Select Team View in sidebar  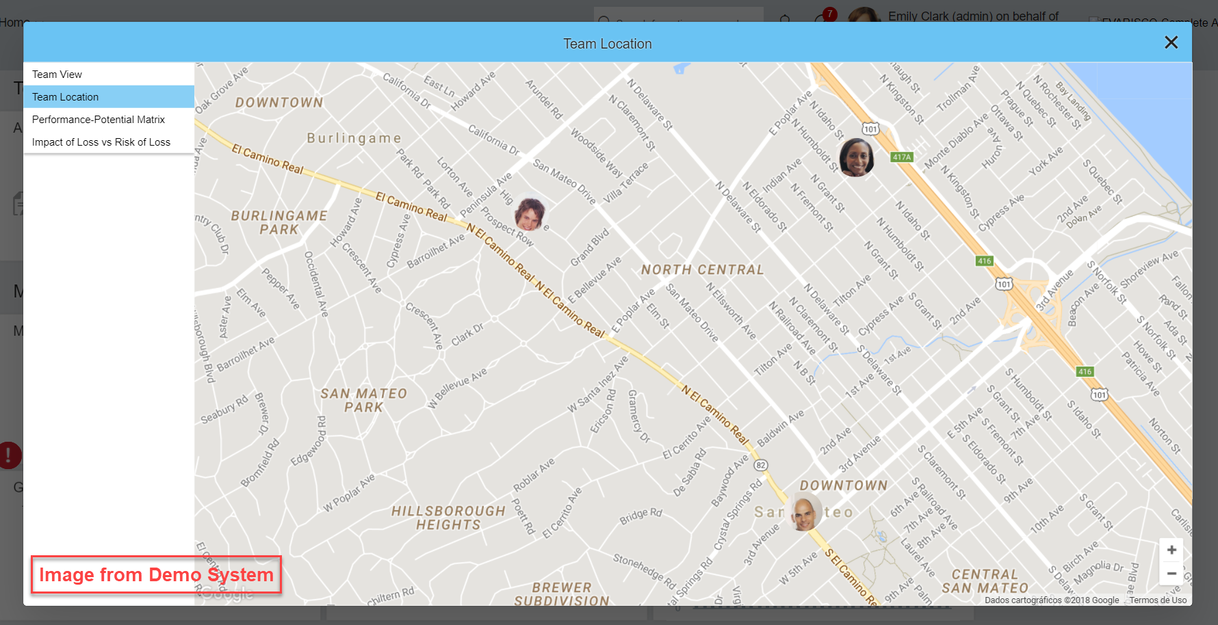tap(109, 74)
